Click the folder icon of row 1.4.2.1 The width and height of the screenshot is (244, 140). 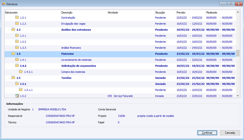coord(21,72)
